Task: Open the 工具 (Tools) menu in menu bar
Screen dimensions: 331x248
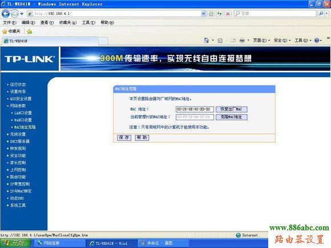Action: pos(88,23)
